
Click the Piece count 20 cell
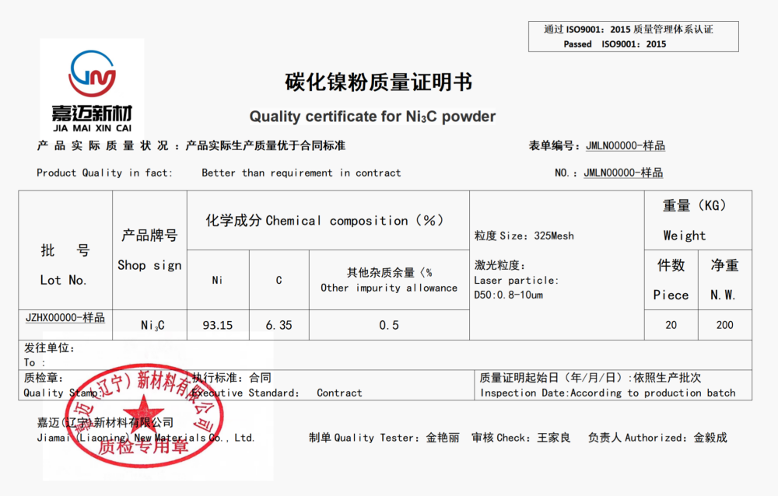tap(671, 325)
